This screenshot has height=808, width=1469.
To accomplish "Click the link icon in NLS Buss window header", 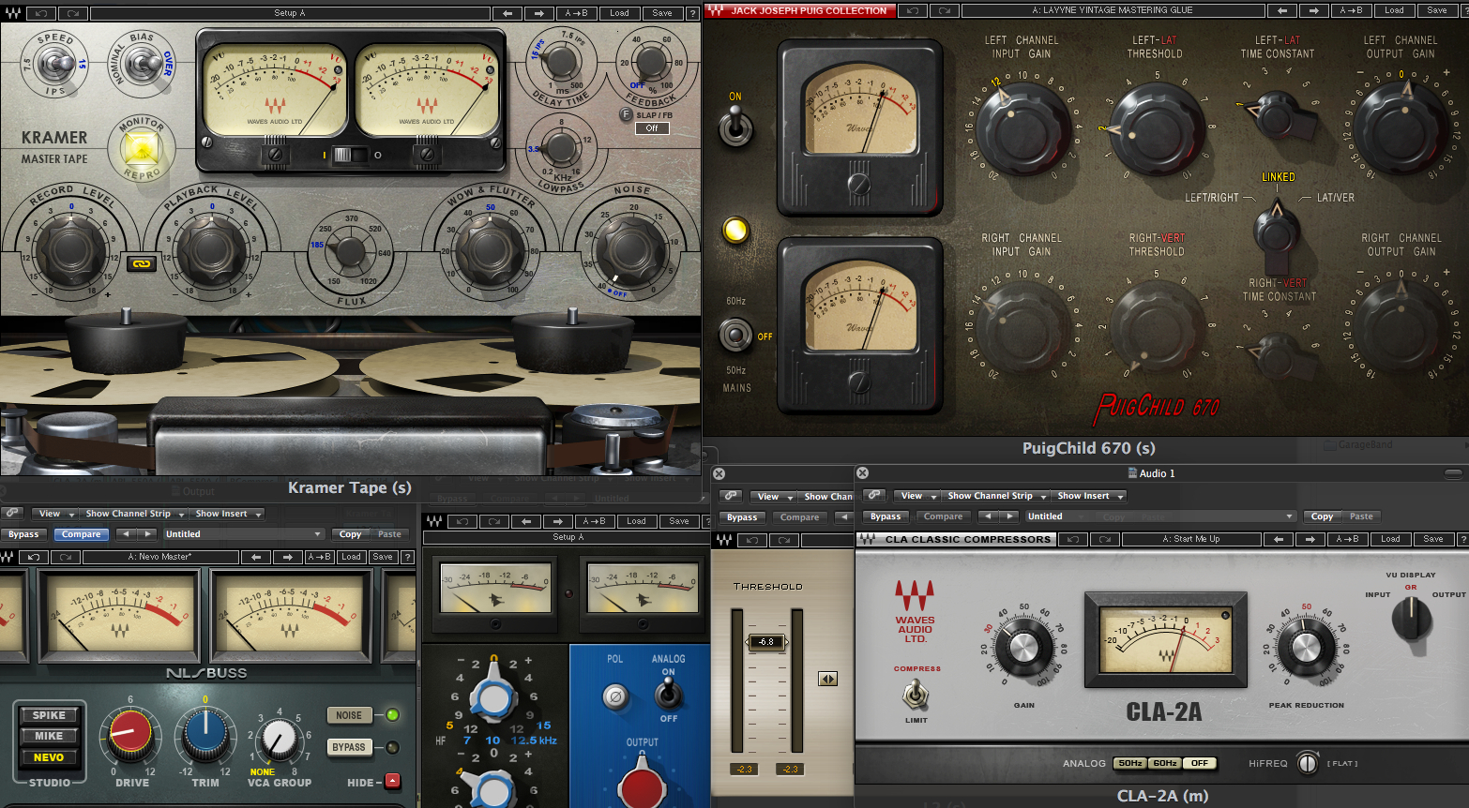I will coord(12,514).
